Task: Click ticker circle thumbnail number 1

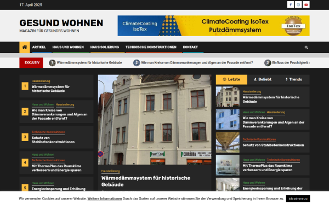Action: click(52, 62)
